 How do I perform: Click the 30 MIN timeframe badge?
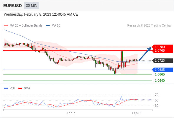tap(32, 6)
